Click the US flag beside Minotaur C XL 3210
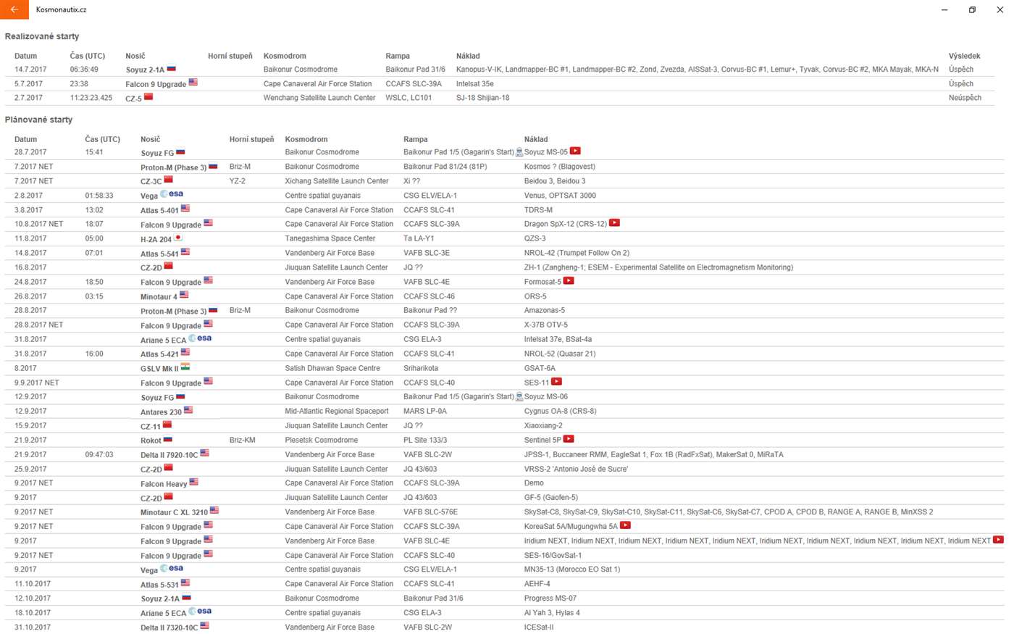This screenshot has width=1014, height=634. tap(214, 511)
